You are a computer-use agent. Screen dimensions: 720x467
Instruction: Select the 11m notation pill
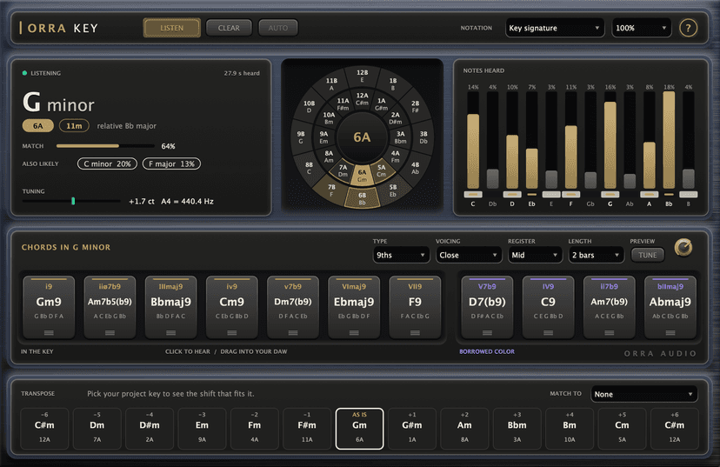tap(74, 126)
